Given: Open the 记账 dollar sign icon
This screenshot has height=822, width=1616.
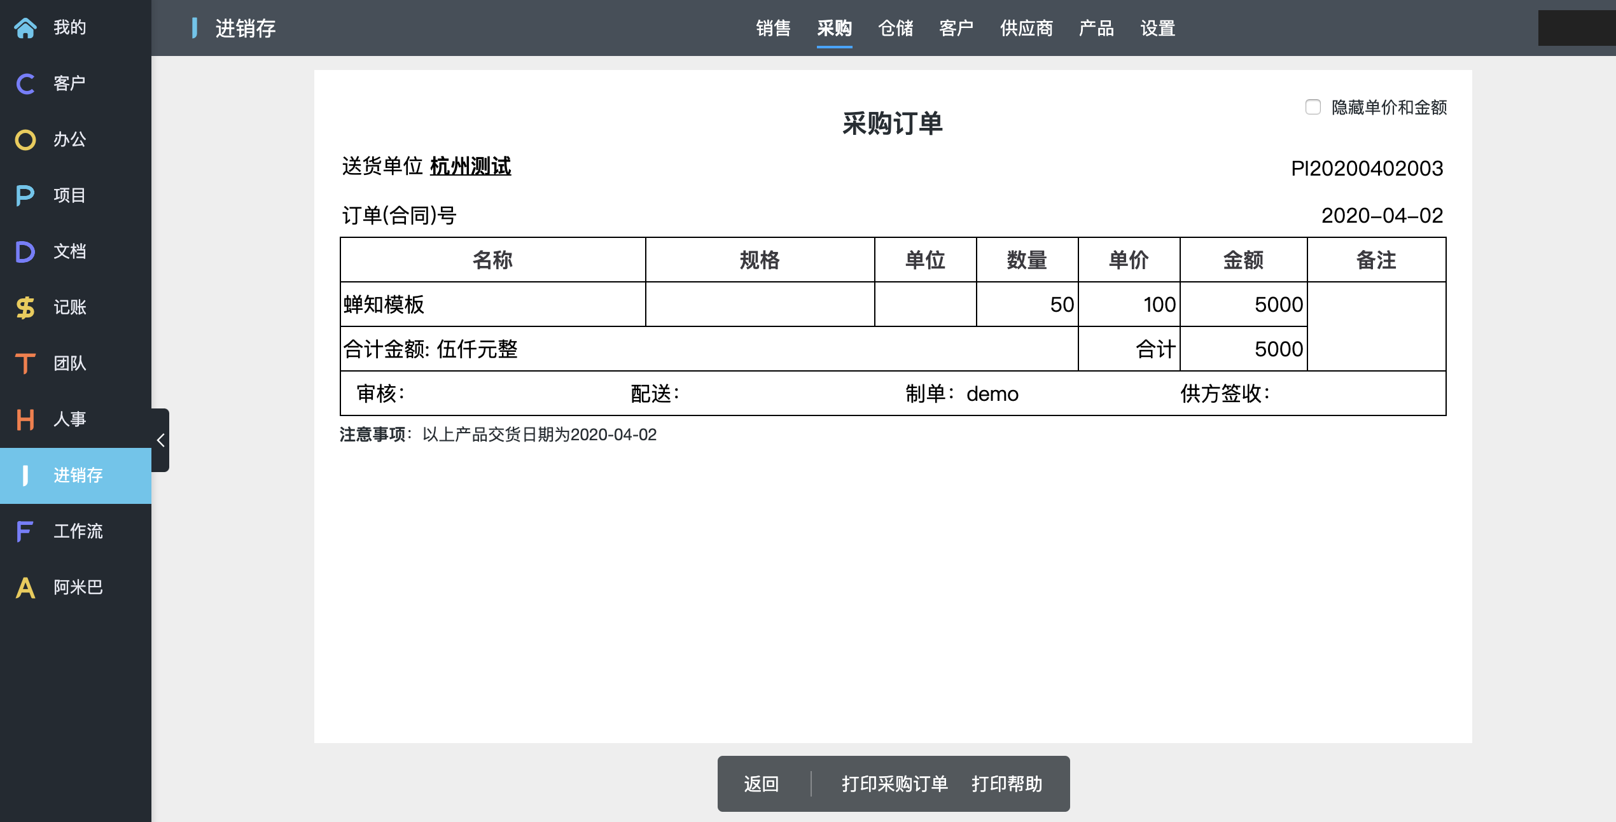Looking at the screenshot, I should click(x=25, y=308).
